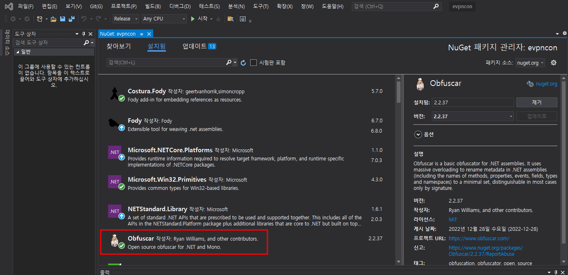
Task: Click the Obfuscar package icon in detail pane
Action: pyautogui.click(x=420, y=83)
